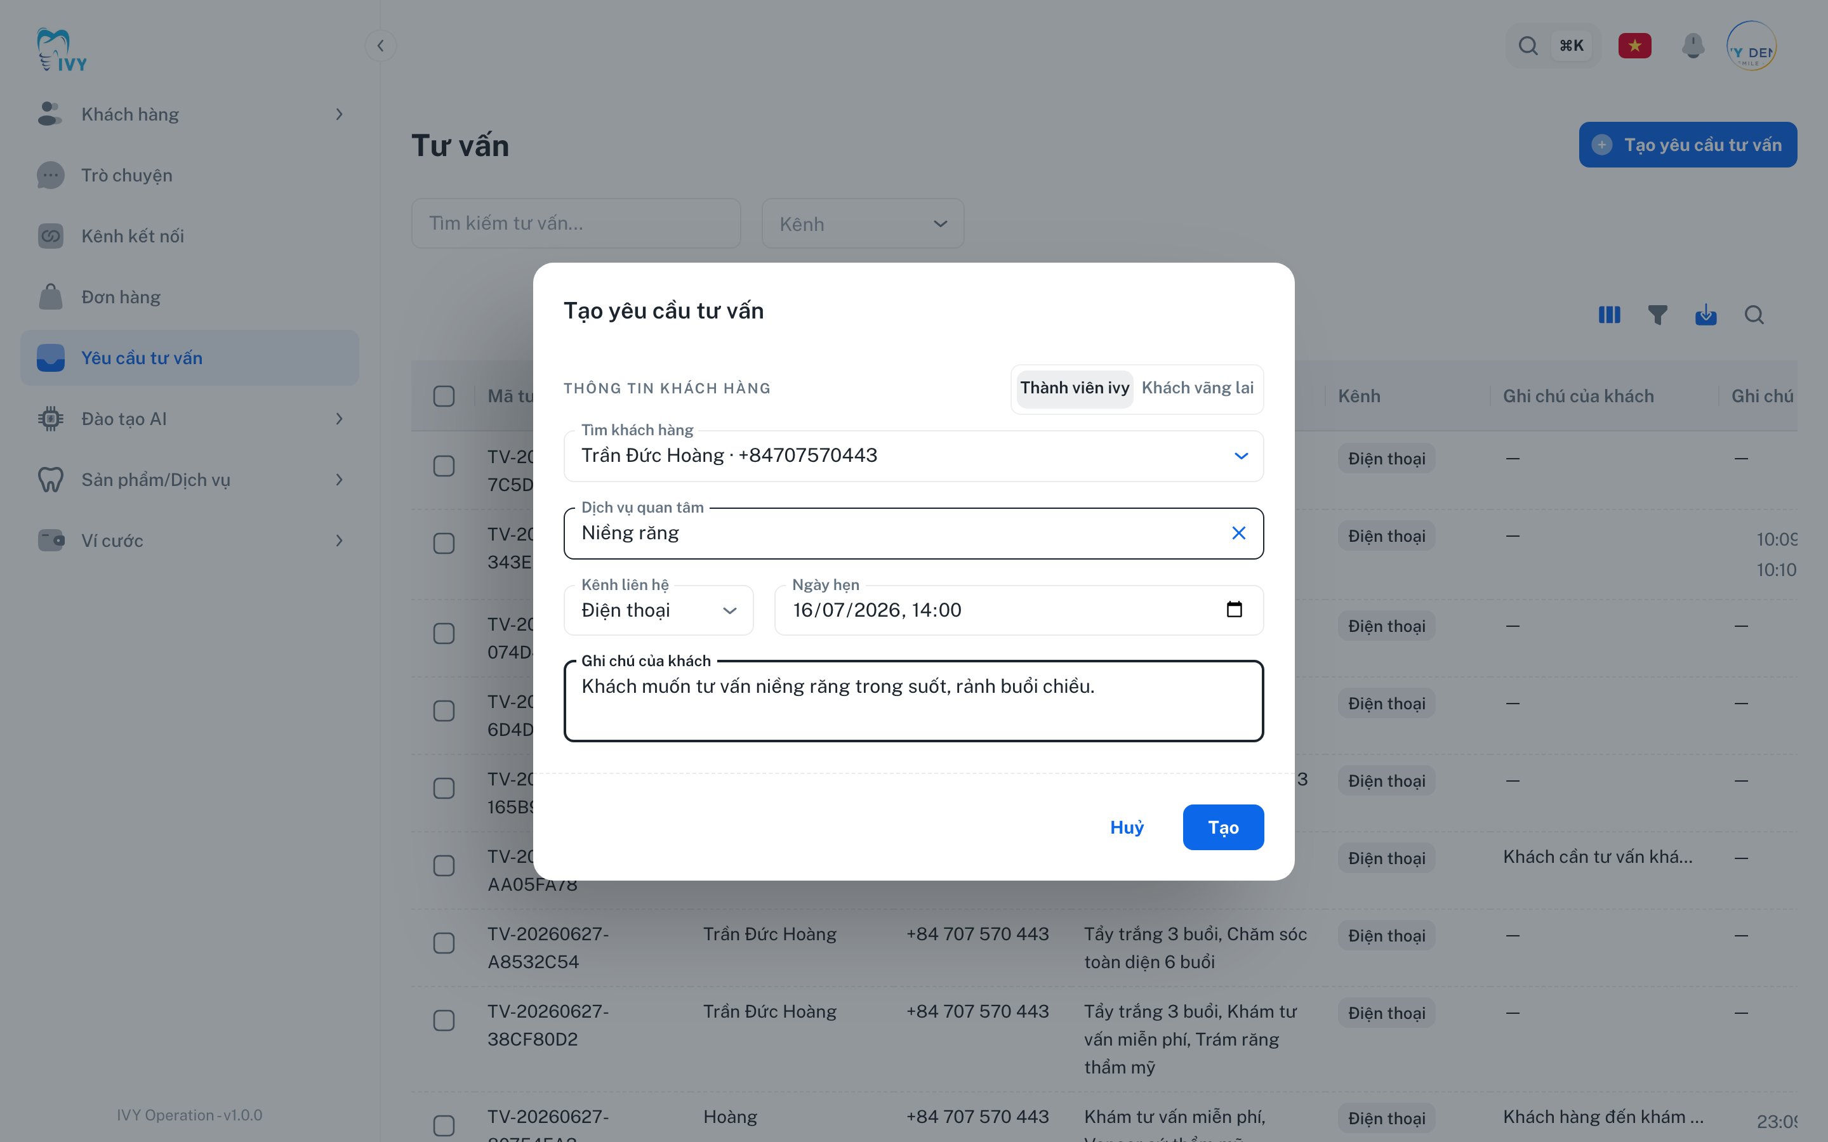
Task: Click note Khách hàng đến khám ...
Action: tap(1603, 1117)
